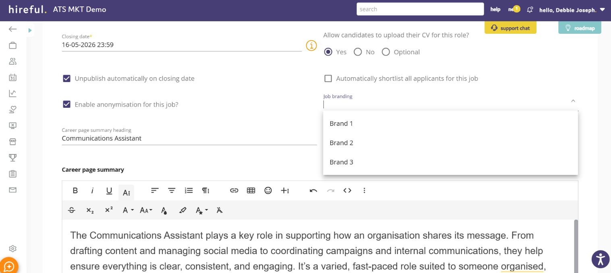
Task: Open the clipboard icon in sidebar
Action: coord(12,174)
